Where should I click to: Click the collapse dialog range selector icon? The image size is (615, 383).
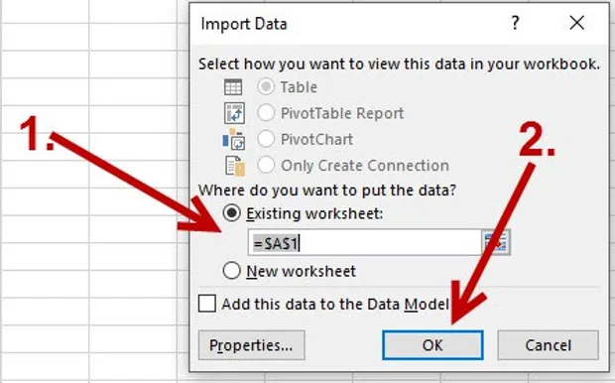click(x=496, y=242)
